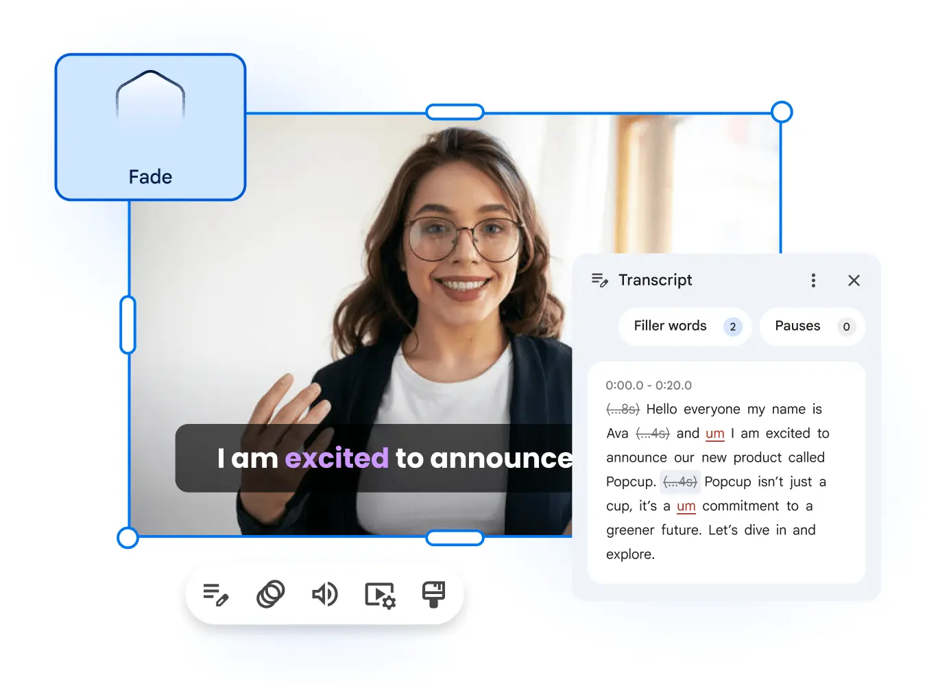
Task: Click the left edge handle of video
Action: pyautogui.click(x=128, y=324)
